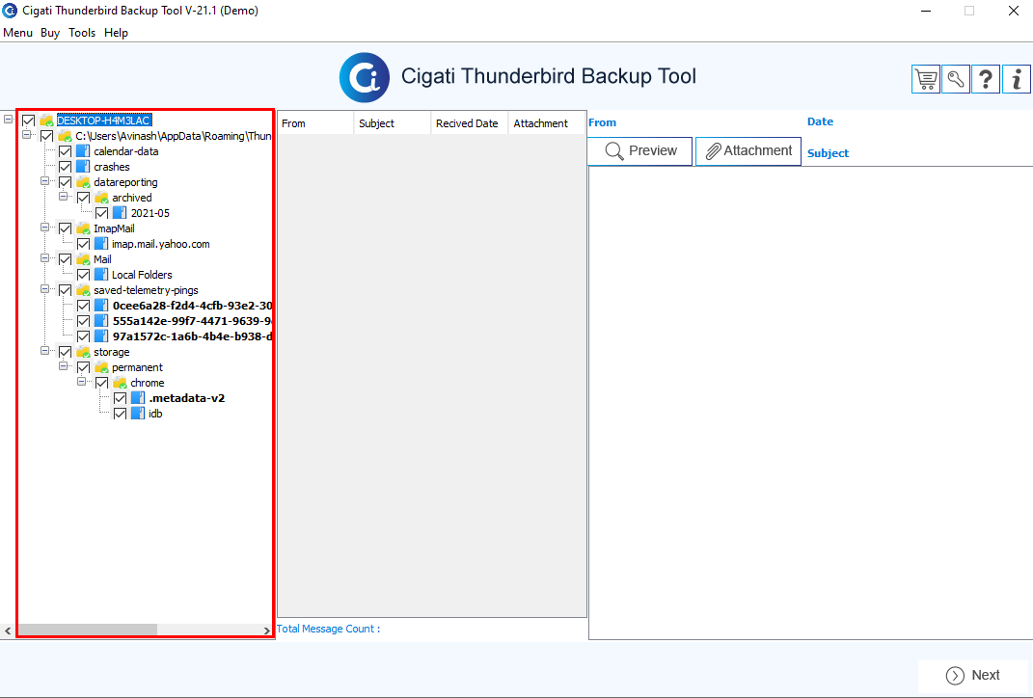
Task: Collapse the C:\Users\Avinash path node
Action: [x=27, y=135]
